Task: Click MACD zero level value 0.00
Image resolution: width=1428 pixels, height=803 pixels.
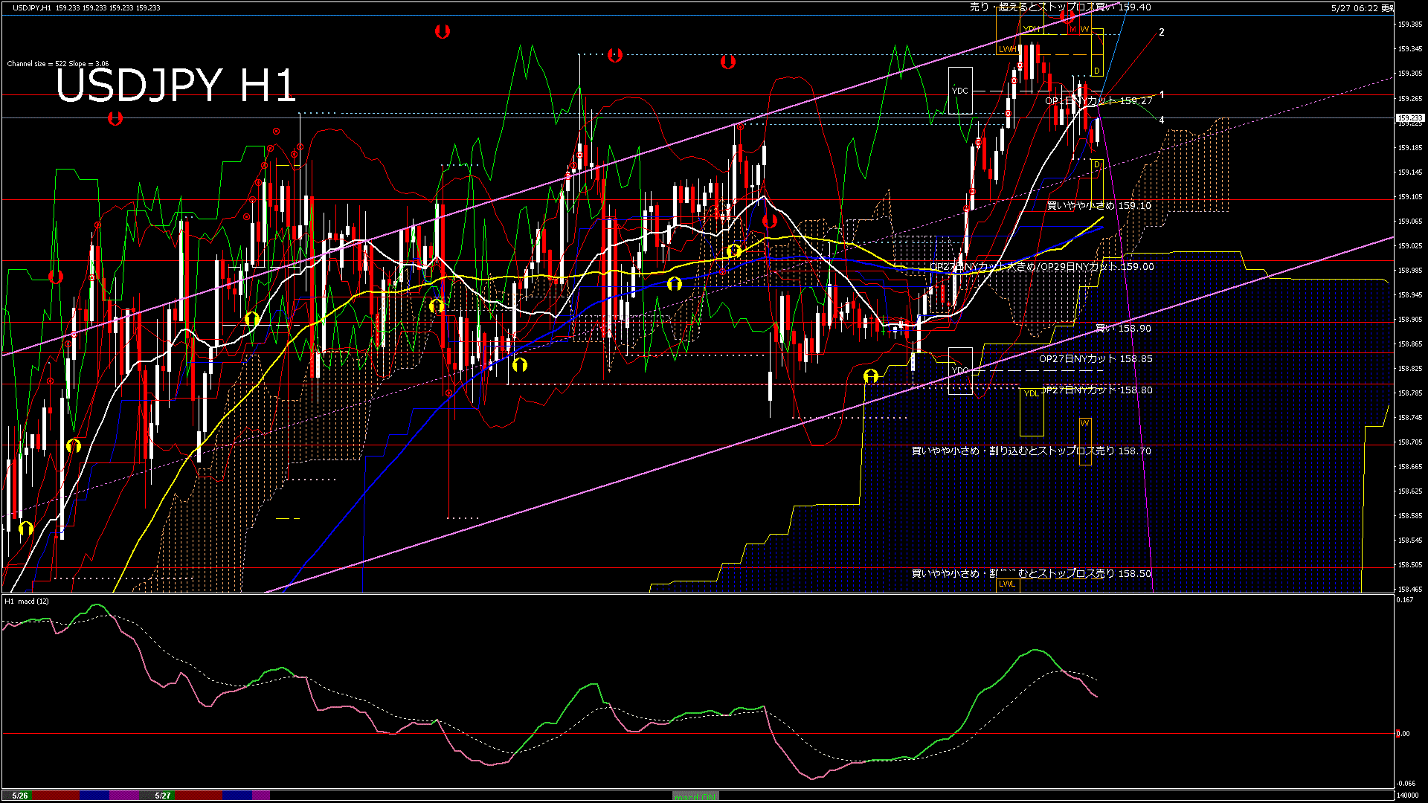Action: [x=1403, y=734]
